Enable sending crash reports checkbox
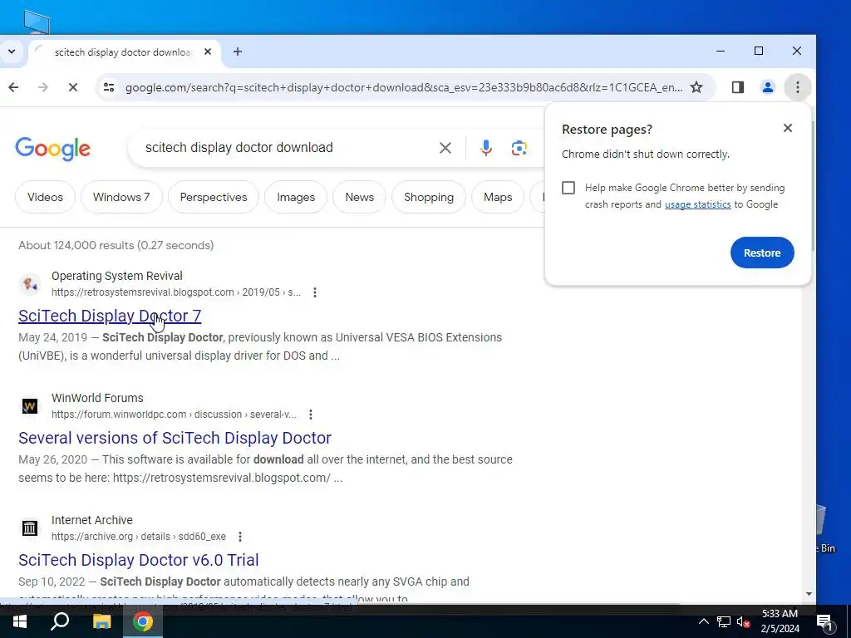Viewport: 851px width, 638px height. pos(568,188)
